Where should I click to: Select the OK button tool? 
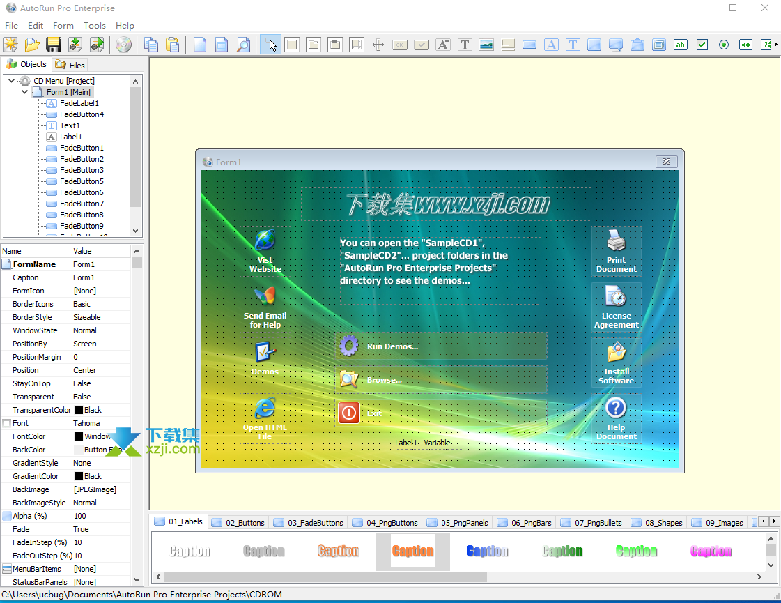pyautogui.click(x=399, y=45)
